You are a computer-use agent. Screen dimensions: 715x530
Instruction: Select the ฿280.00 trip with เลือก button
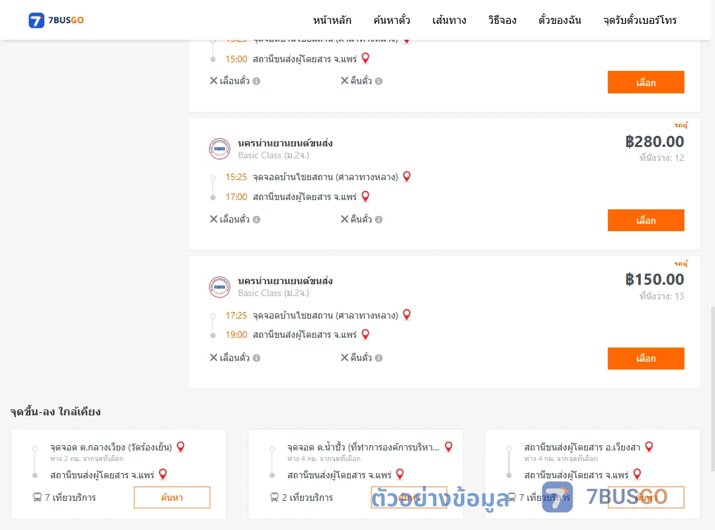[645, 221]
